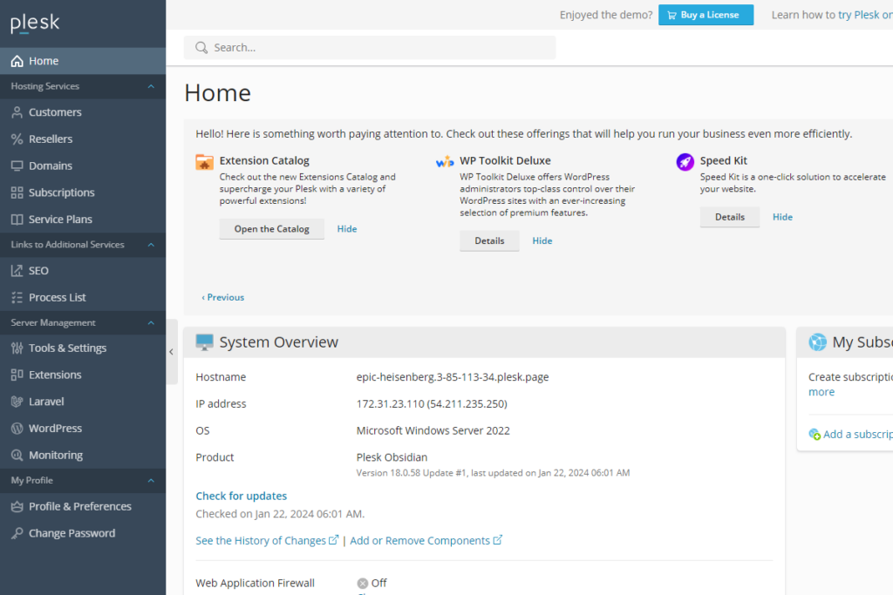Open Add or Remove Components link
The height and width of the screenshot is (595, 893).
point(426,540)
